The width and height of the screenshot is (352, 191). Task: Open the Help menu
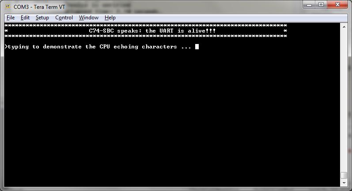110,18
